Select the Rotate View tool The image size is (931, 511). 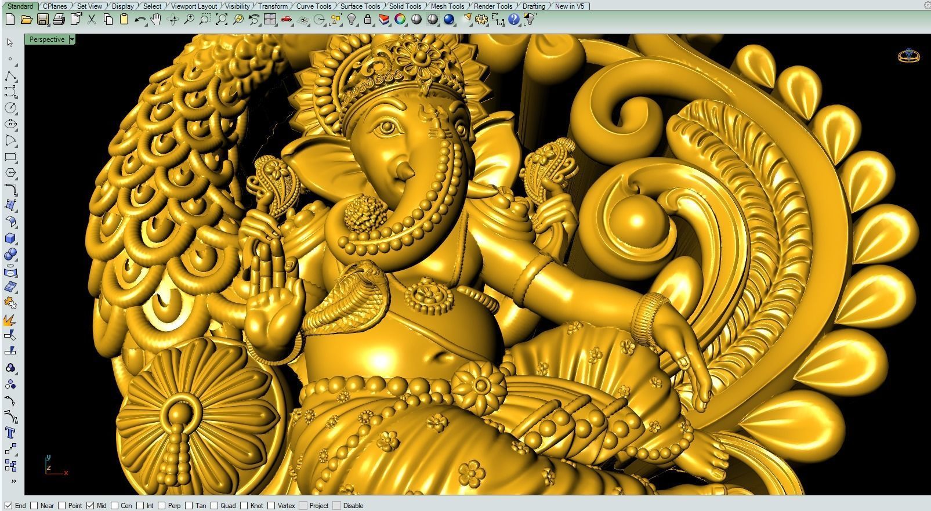[172, 19]
